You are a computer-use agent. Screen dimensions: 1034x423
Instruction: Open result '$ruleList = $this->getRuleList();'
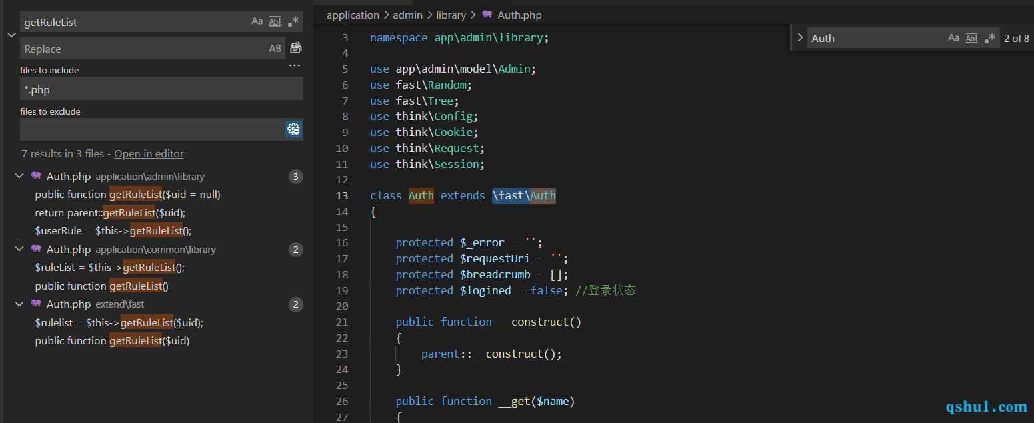tap(110, 268)
